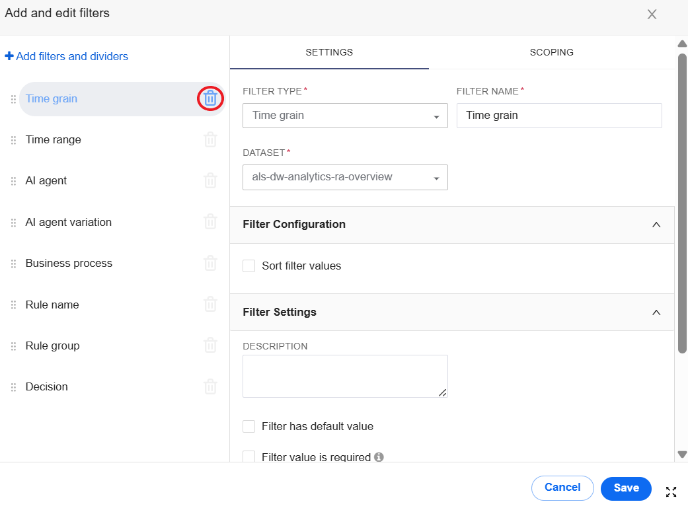The height and width of the screenshot is (510, 688).
Task: Select the Rule group filter
Action: point(53,346)
